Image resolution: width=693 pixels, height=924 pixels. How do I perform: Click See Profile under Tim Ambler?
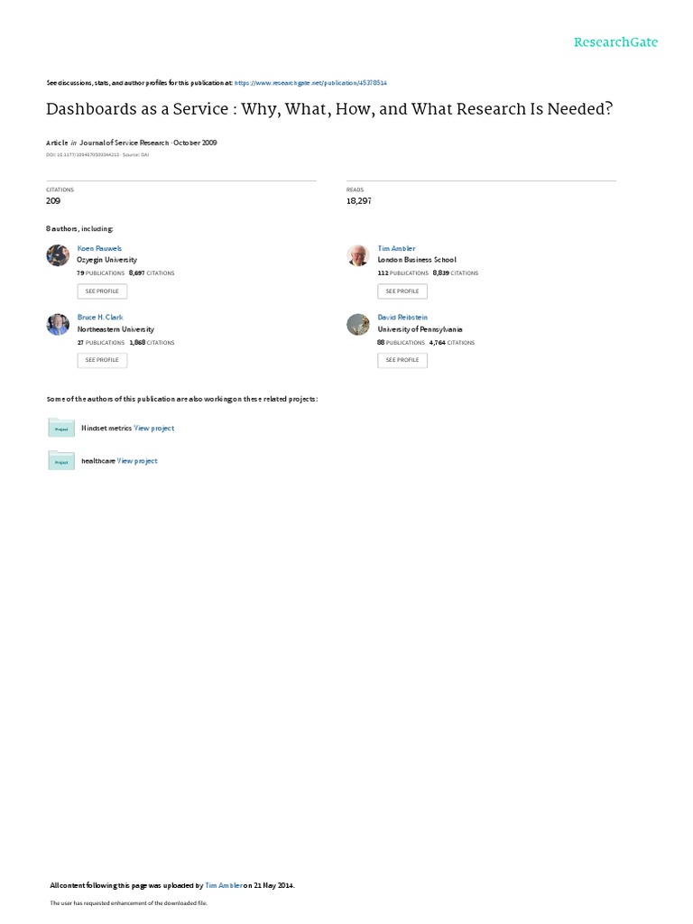[x=402, y=291]
